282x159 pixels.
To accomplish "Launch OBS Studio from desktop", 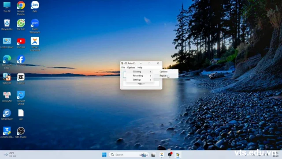I will pos(21,132).
